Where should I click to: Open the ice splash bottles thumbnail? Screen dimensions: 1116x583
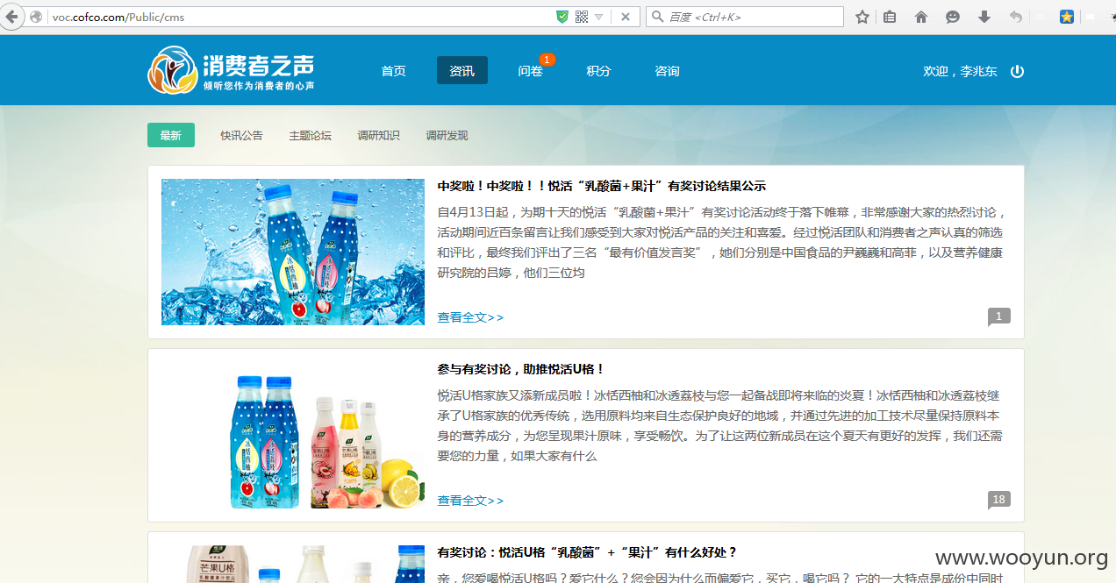[293, 252]
